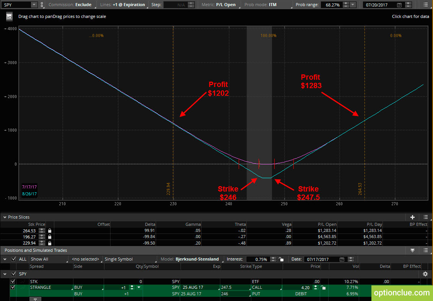Toggle the lock beside price 4.20
Screen dimensions: 433x301
323,288
